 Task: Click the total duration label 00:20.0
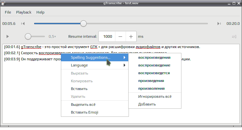point(233,24)
